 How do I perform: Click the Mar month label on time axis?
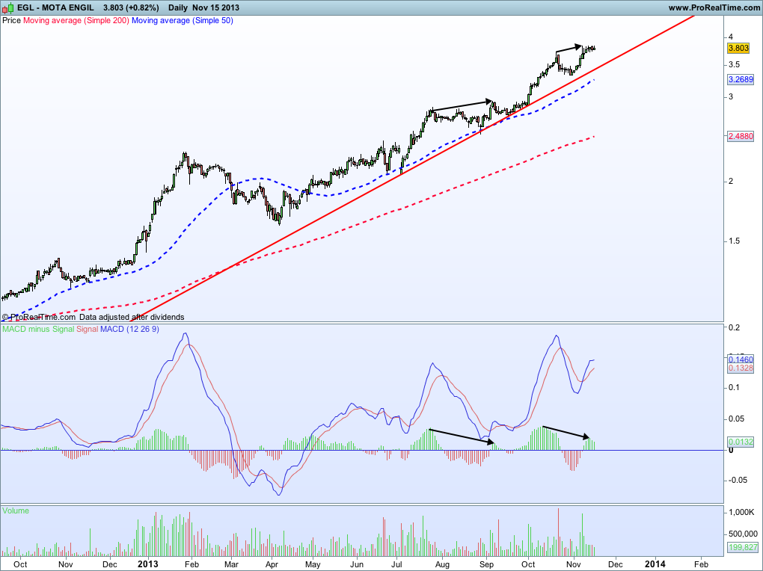(231, 565)
